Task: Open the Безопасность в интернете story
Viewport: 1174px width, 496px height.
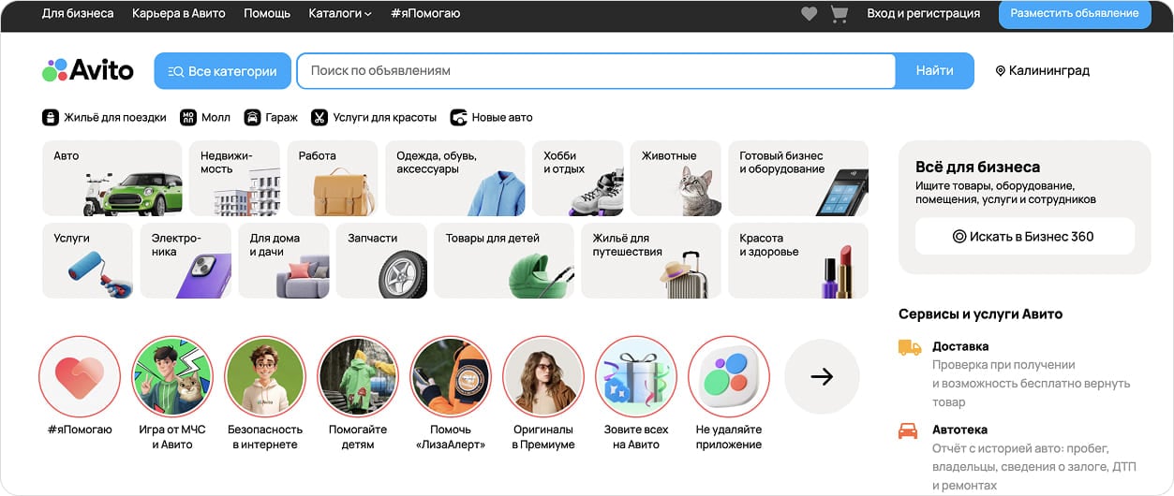Action: [x=265, y=376]
